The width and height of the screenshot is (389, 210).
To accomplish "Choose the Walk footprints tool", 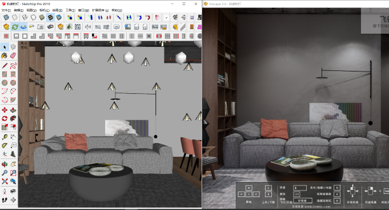I will [5, 200].
